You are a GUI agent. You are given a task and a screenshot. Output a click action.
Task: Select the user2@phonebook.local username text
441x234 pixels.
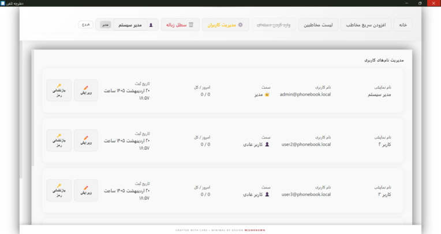(306, 145)
